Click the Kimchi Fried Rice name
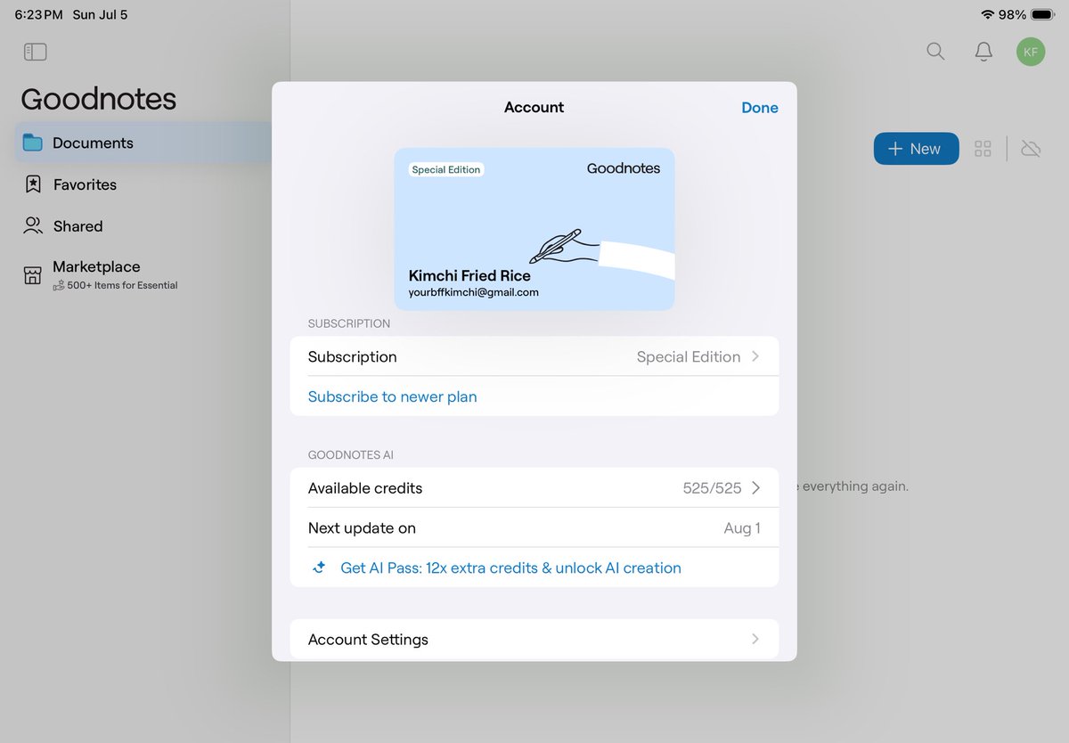Viewport: 1069px width, 743px height. [469, 276]
